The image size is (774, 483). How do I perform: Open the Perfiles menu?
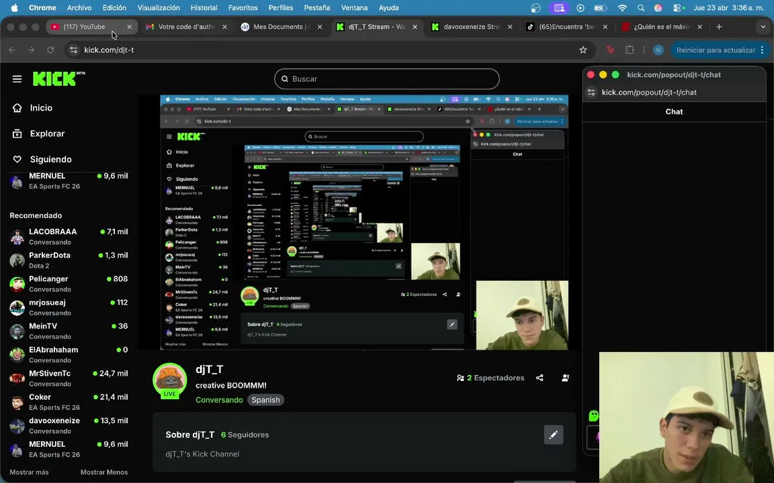point(280,8)
